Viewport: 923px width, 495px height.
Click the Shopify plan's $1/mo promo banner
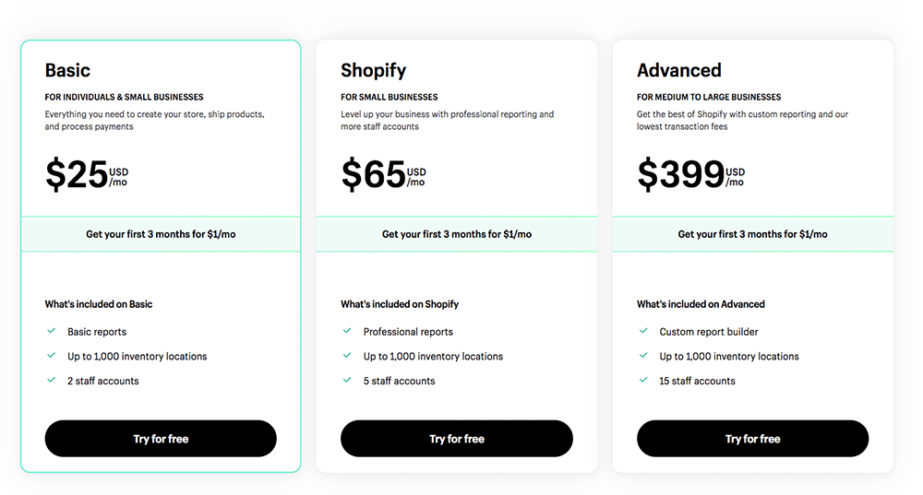pyautogui.click(x=457, y=234)
